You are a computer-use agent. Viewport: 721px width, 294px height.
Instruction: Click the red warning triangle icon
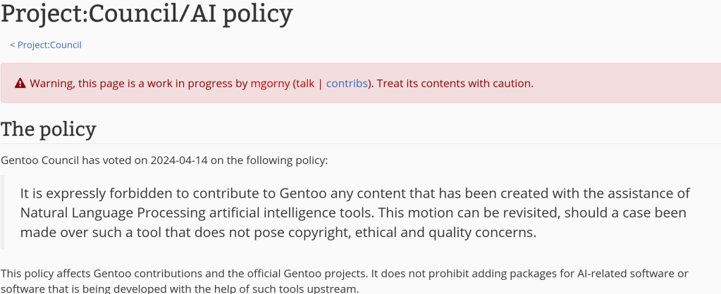(19, 84)
